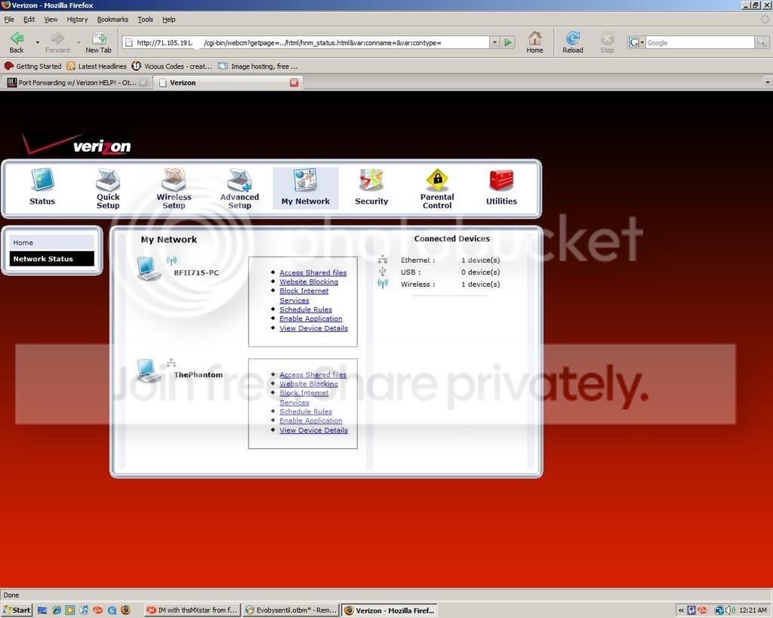Open BFII715-PC Access Shared files link
Image resolution: width=773 pixels, height=618 pixels.
(x=313, y=272)
